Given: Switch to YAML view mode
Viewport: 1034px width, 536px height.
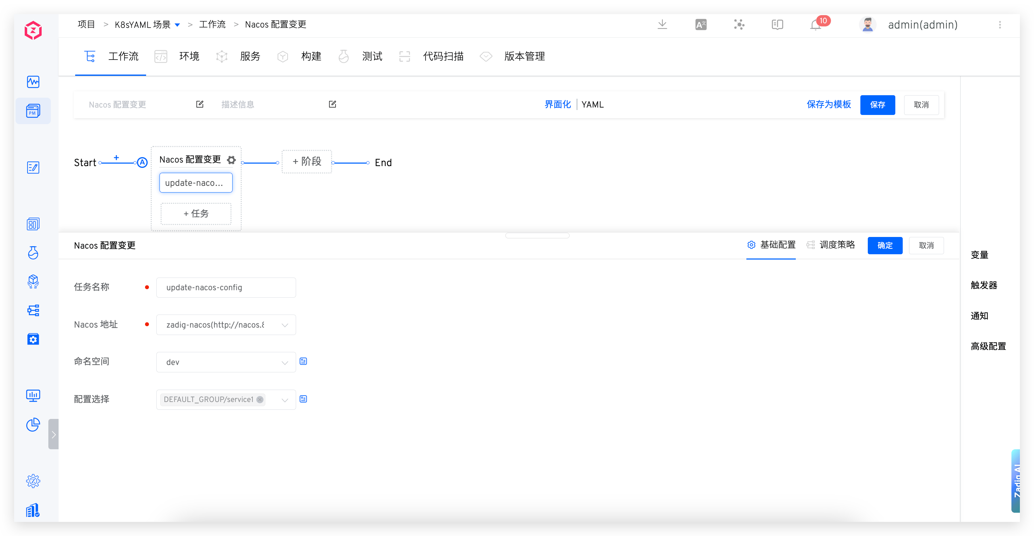Looking at the screenshot, I should (593, 105).
